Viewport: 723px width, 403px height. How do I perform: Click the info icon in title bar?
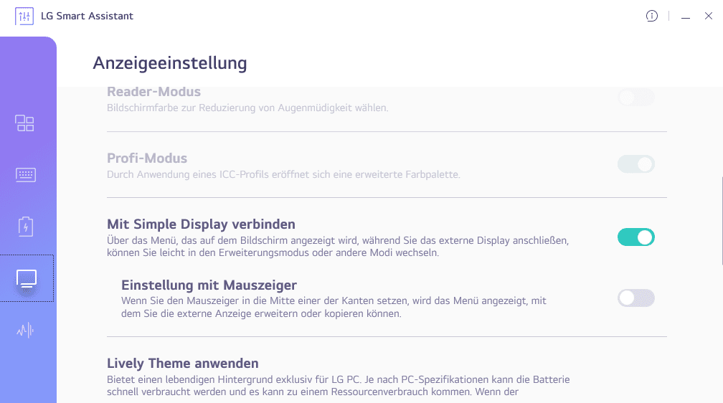[x=651, y=16]
